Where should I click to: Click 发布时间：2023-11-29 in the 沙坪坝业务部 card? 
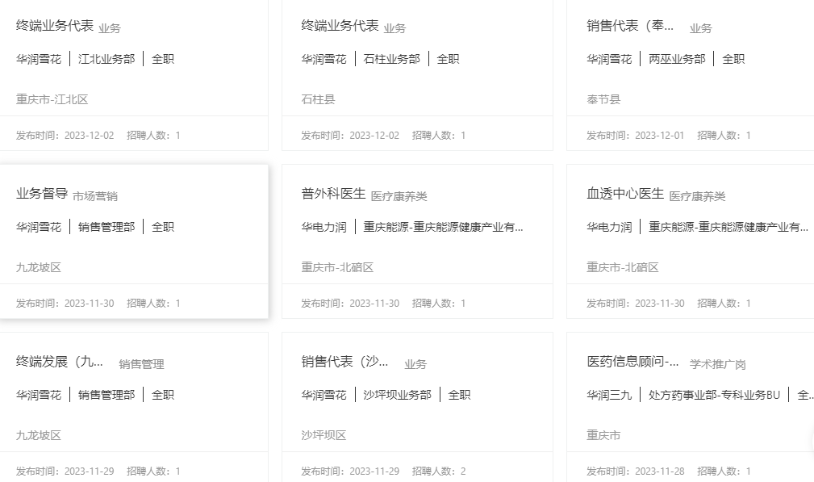(350, 472)
